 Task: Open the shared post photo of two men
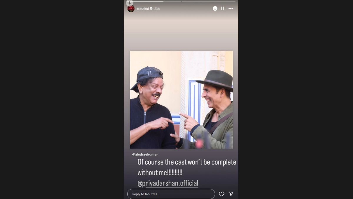181,100
